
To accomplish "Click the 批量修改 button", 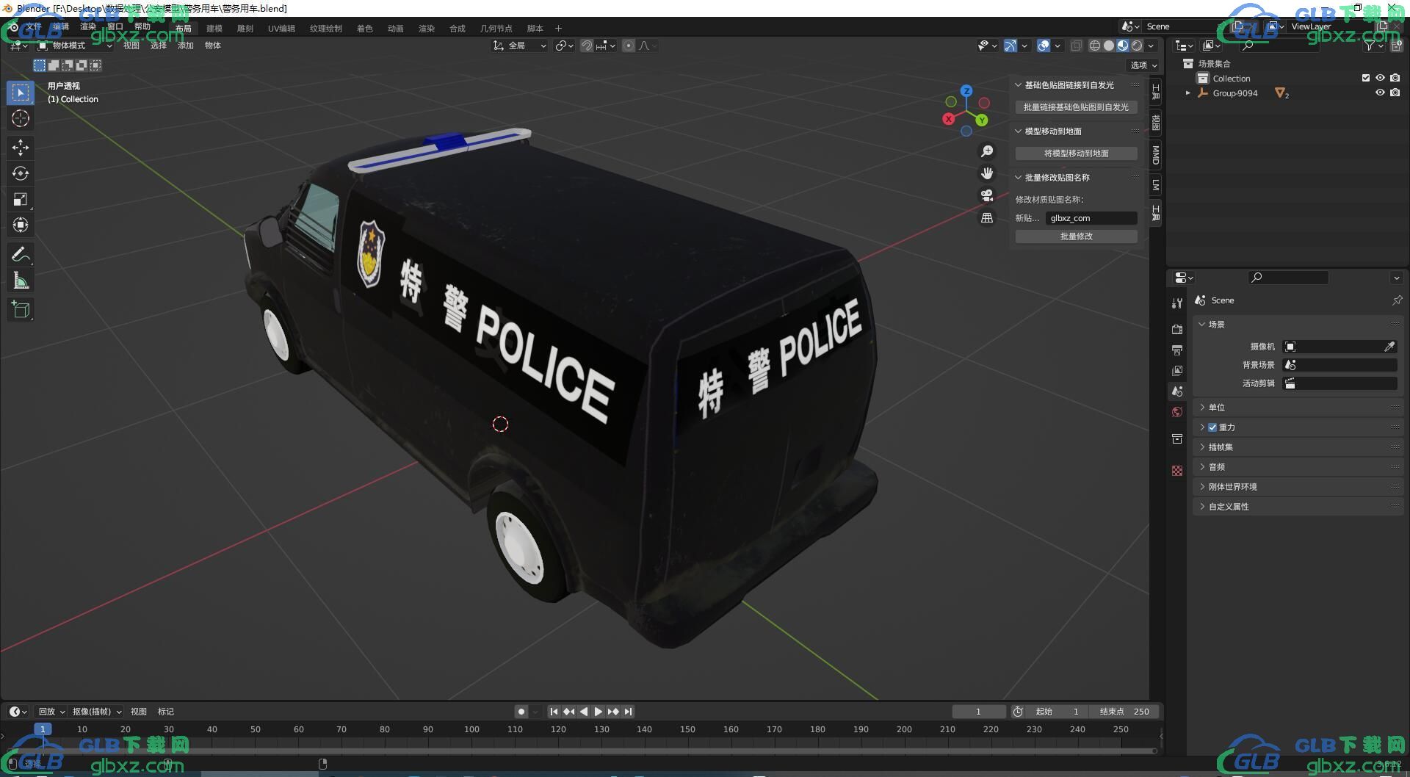I will tap(1077, 236).
